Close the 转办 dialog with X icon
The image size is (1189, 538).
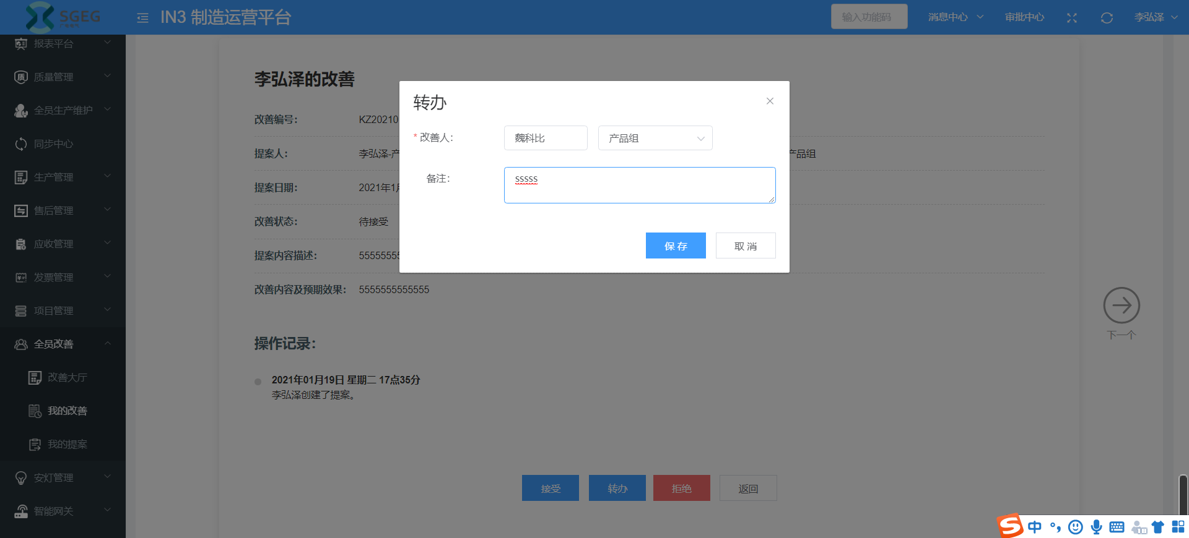(770, 101)
